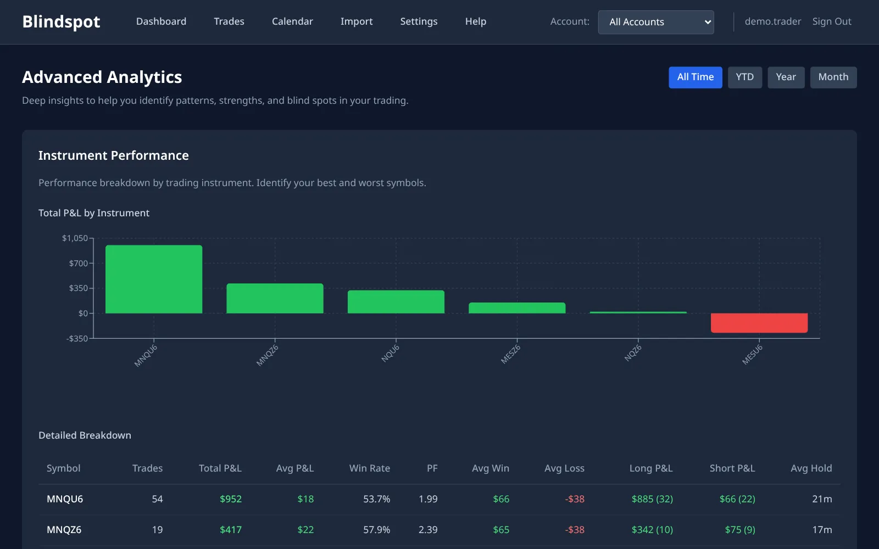Viewport: 879px width, 549px height.
Task: Click the demo.trader username
Action: 773,21
